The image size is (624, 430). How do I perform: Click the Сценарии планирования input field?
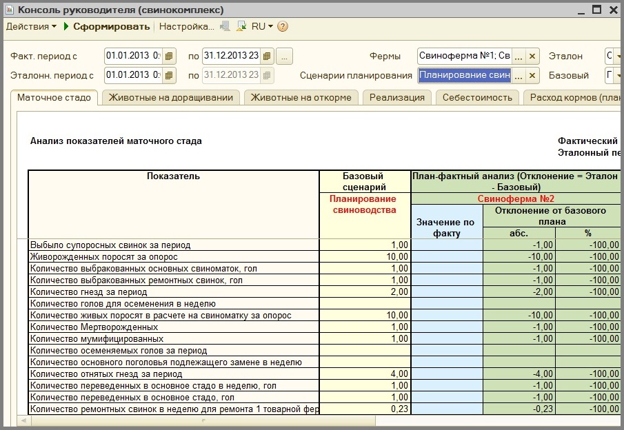(465, 75)
